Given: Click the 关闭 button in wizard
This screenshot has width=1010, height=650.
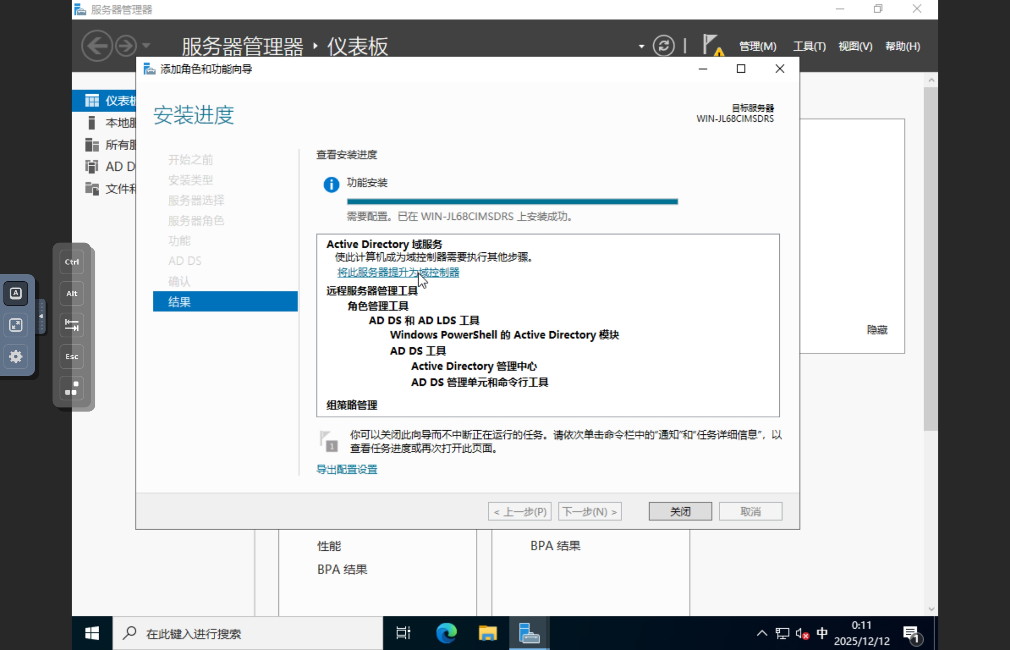Looking at the screenshot, I should 680,512.
